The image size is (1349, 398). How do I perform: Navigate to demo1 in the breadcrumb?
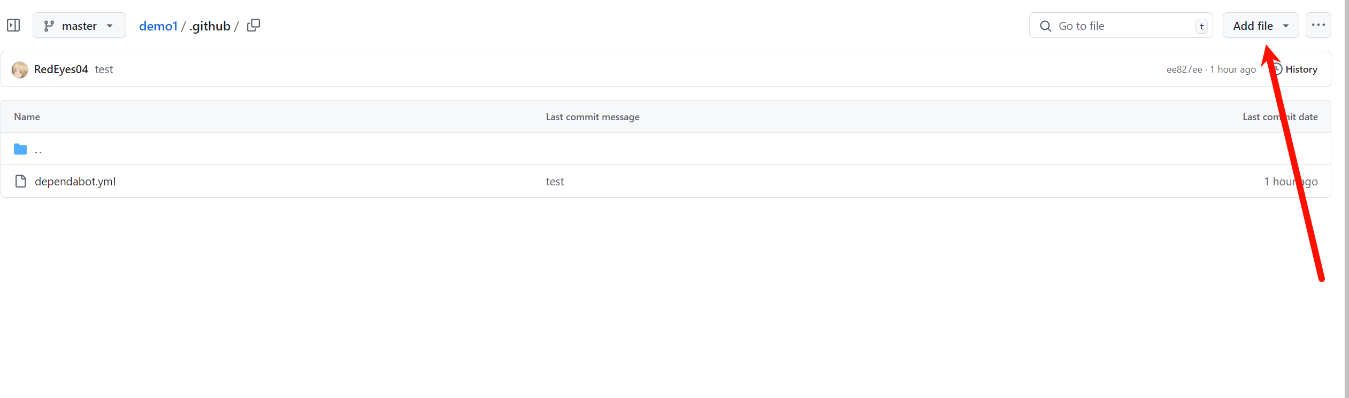pos(158,26)
